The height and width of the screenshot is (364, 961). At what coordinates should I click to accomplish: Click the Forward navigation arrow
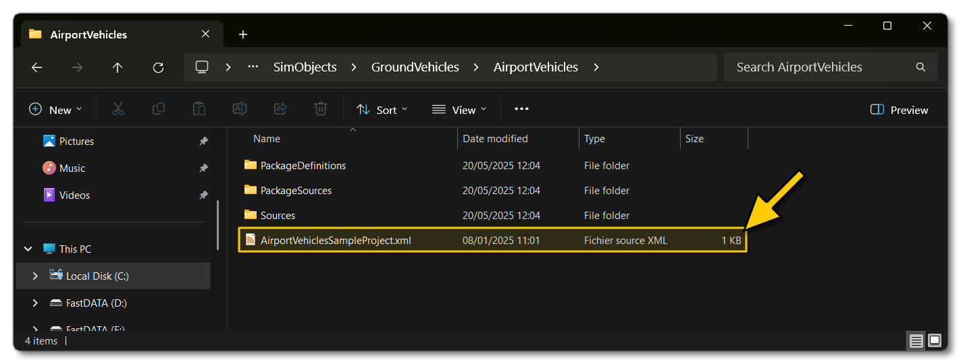pos(78,67)
